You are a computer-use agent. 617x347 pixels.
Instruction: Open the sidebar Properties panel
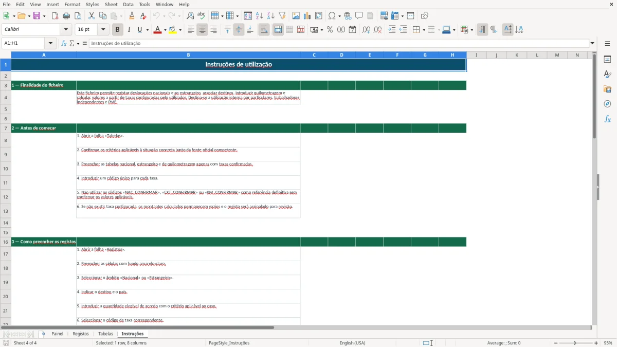(607, 60)
